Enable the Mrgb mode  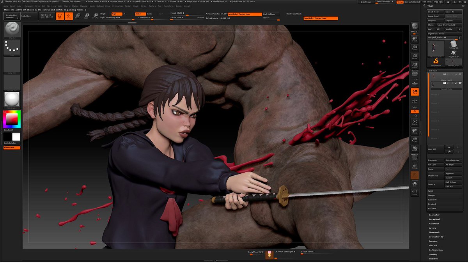pyautogui.click(x=103, y=14)
